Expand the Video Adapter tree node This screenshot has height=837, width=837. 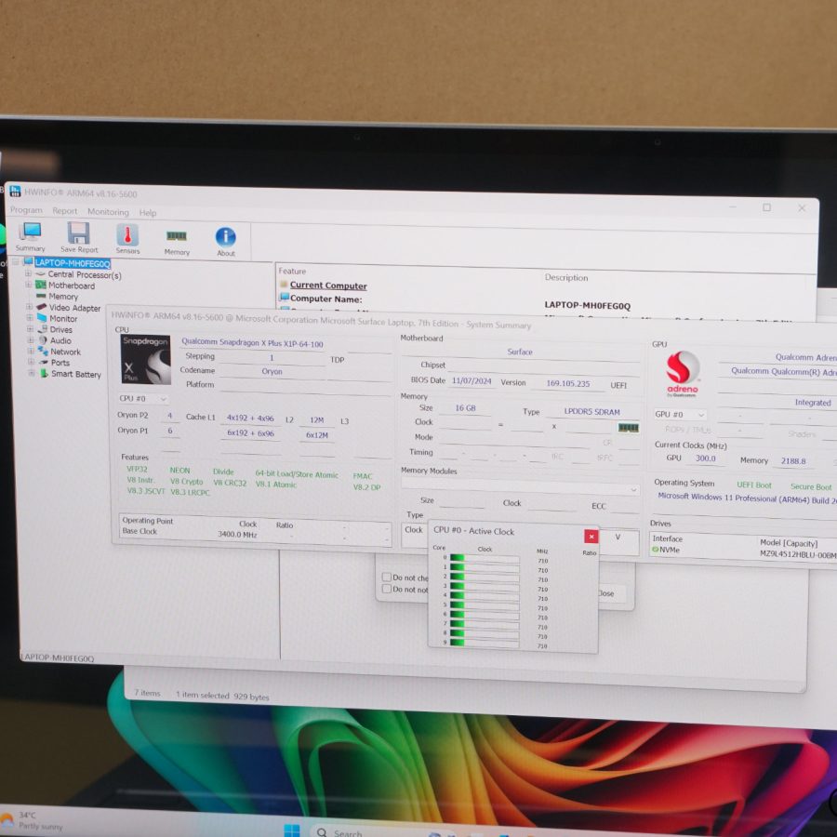pyautogui.click(x=30, y=307)
